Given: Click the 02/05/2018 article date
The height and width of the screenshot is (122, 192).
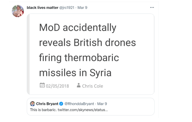Looking at the screenshot, I should click(x=57, y=86).
